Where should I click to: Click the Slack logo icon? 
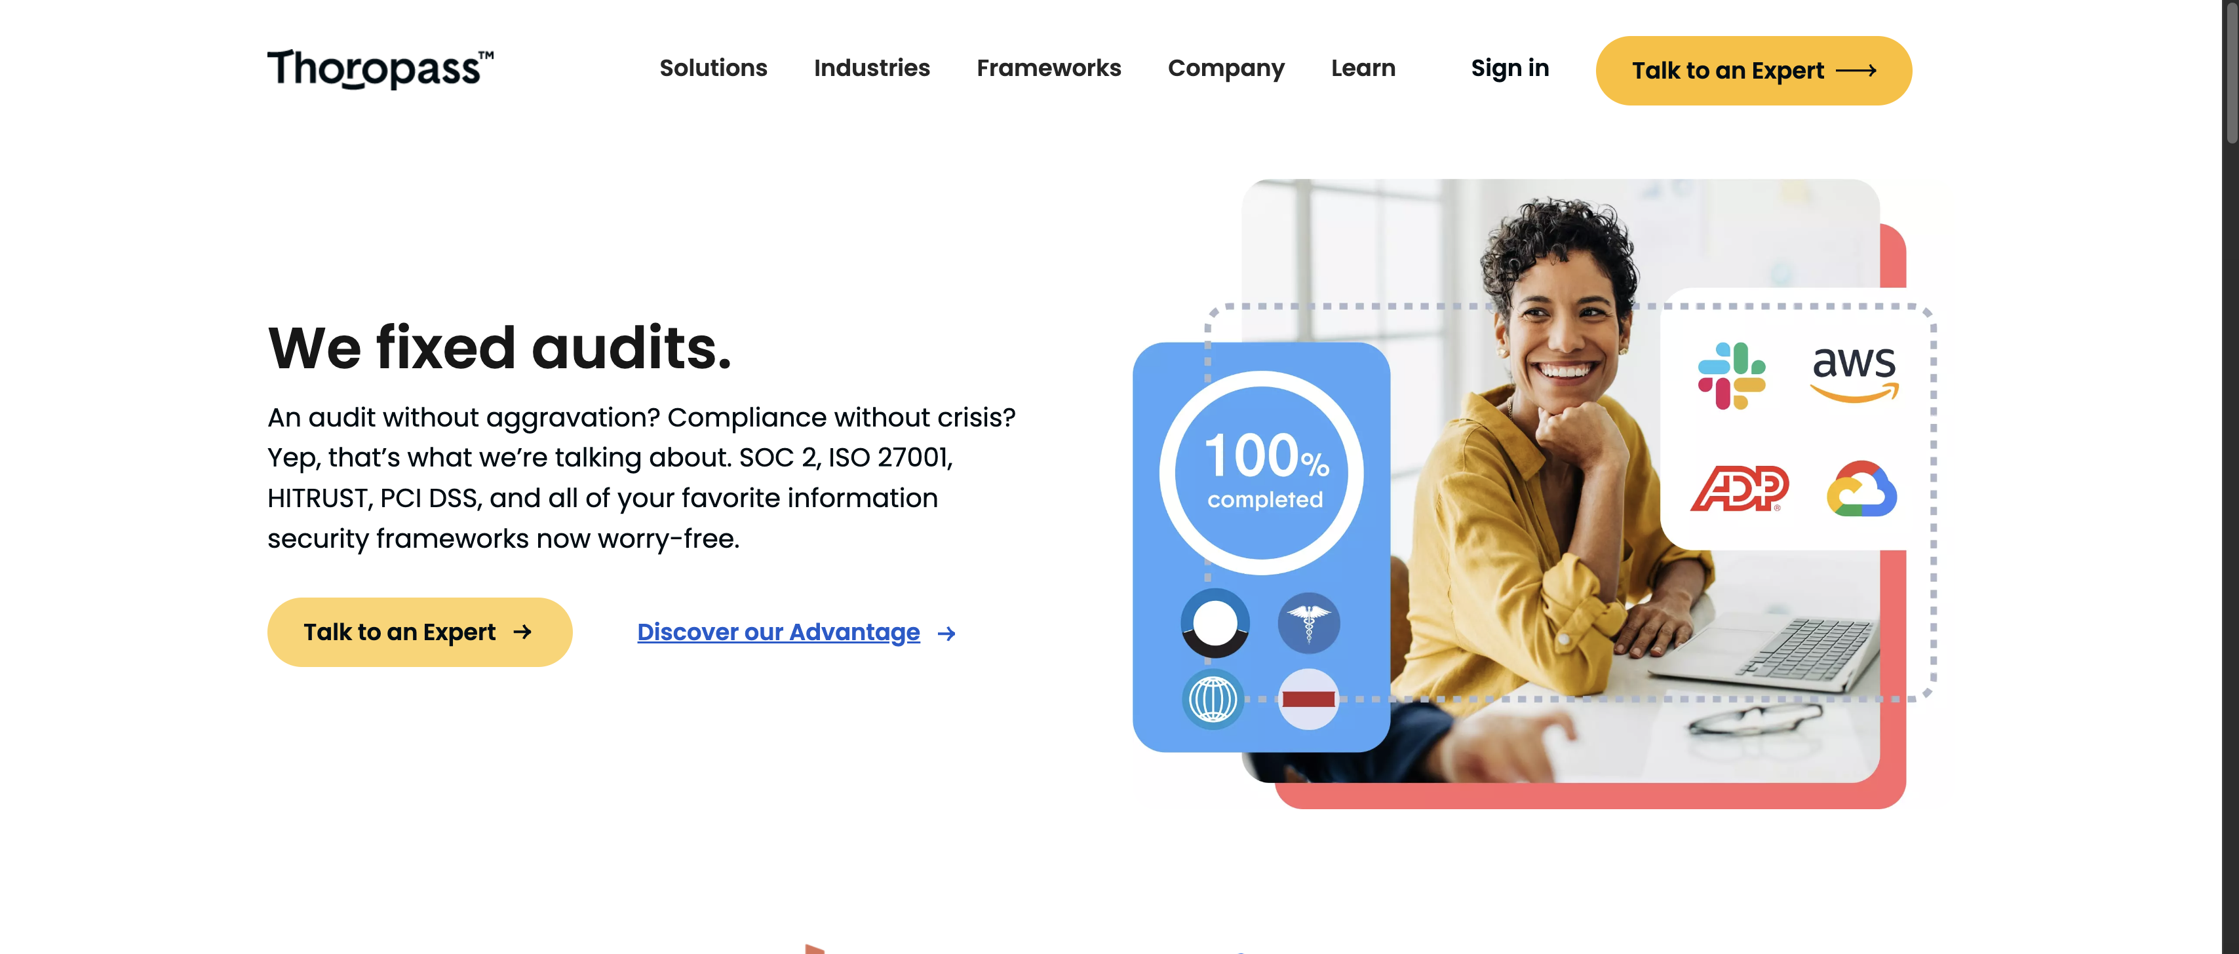tap(1732, 375)
